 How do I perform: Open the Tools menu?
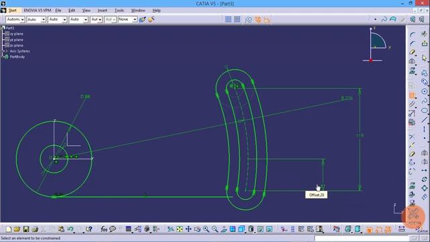[119, 11]
